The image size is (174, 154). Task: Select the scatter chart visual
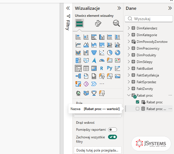(x=102, y=53)
